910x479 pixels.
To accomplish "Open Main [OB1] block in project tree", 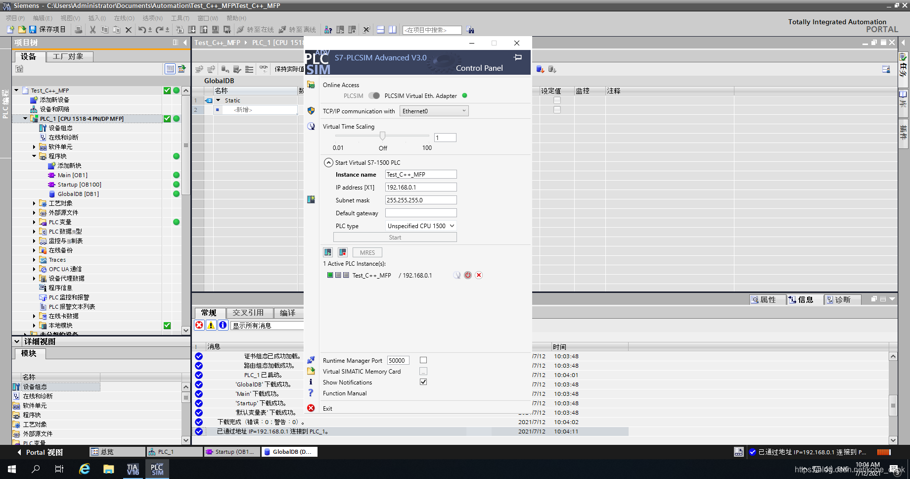I will [72, 175].
